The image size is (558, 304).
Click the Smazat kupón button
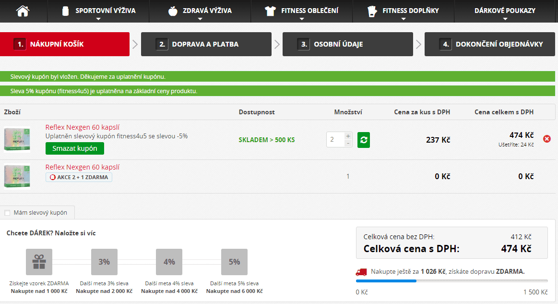(x=75, y=148)
